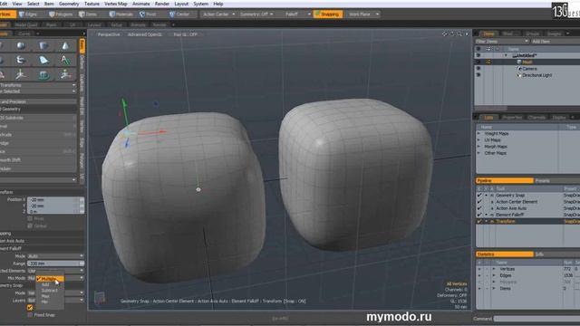580x326 pixels.
Task: Select the sphere primitive tool icon
Action: pyautogui.click(x=21, y=46)
